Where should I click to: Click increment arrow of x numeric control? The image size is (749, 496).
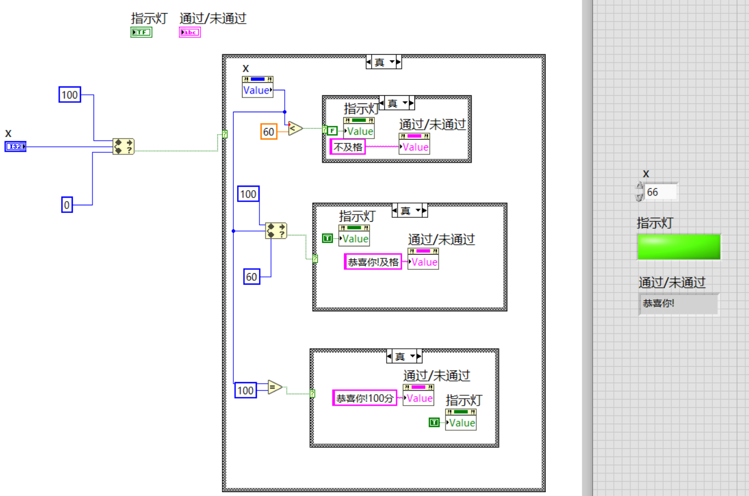tap(639, 187)
